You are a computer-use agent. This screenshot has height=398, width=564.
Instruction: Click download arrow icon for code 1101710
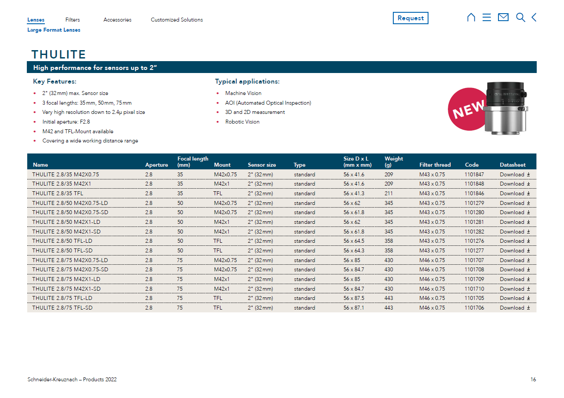pyautogui.click(x=528, y=289)
